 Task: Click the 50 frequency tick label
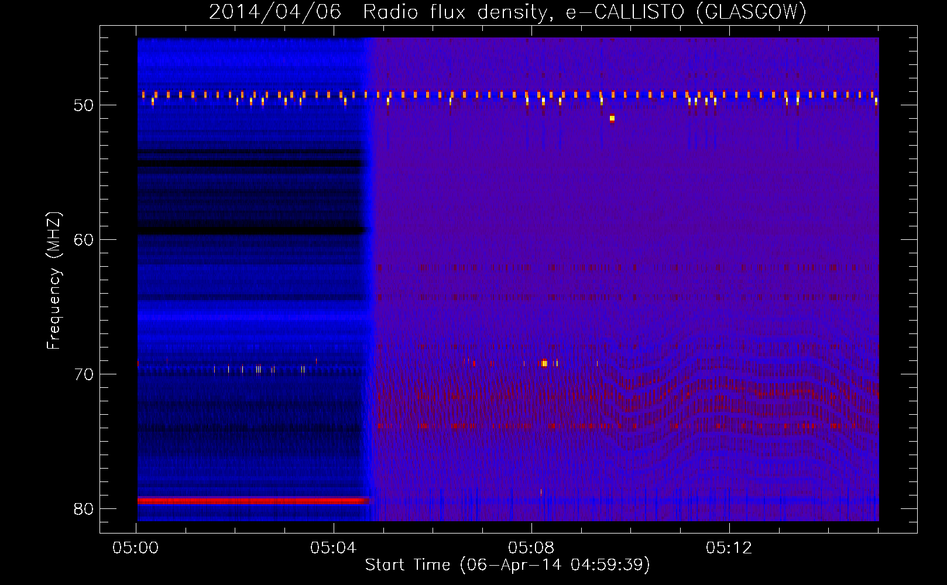point(84,105)
